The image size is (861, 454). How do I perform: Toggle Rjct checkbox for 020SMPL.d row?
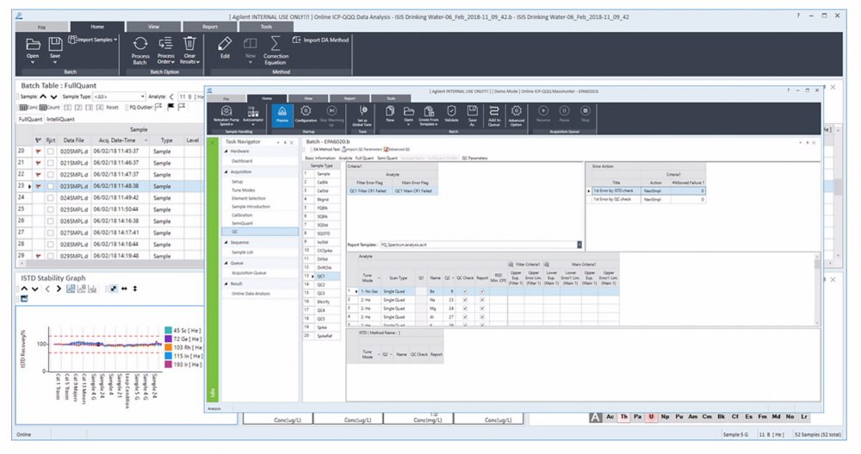click(x=51, y=151)
